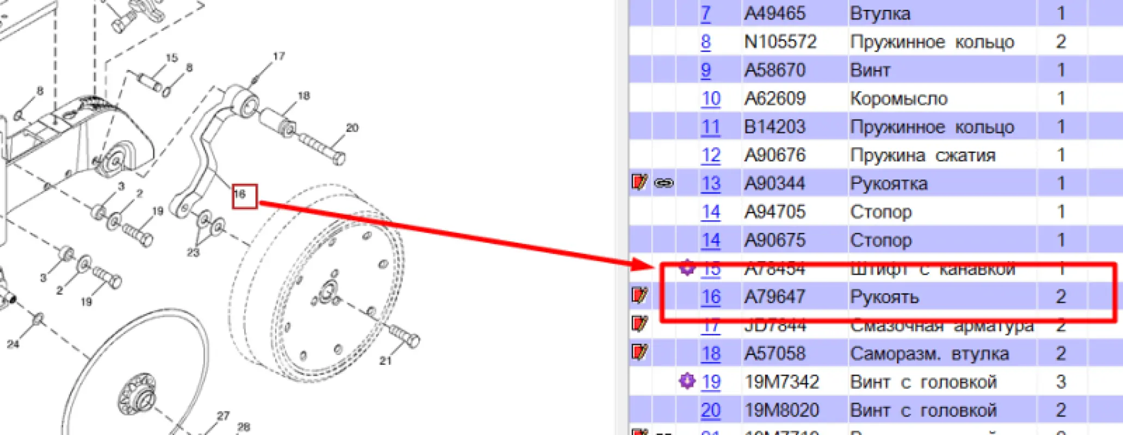The height and width of the screenshot is (435, 1123).
Task: Open item link 16 for Рукоять
Action: [x=711, y=297]
